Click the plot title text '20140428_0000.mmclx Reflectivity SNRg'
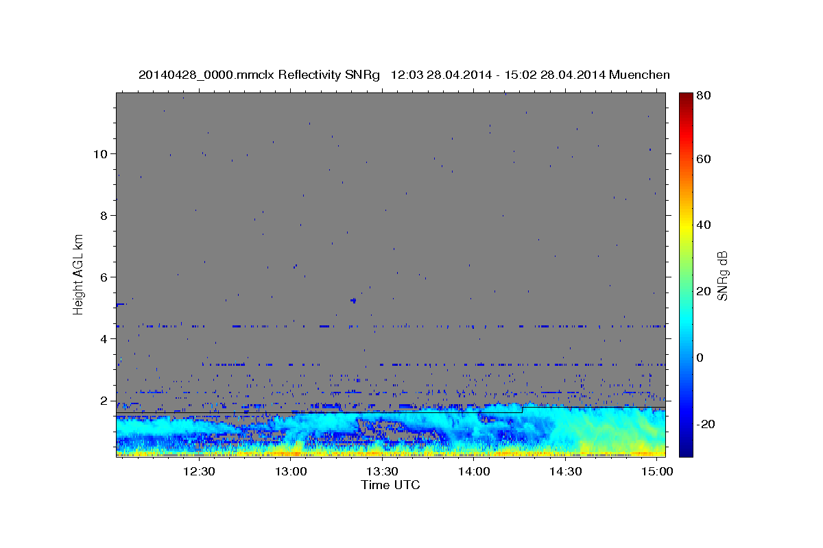 259,75
